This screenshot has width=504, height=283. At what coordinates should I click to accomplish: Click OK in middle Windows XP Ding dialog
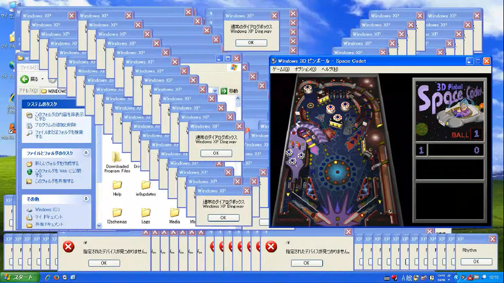pyautogui.click(x=216, y=154)
